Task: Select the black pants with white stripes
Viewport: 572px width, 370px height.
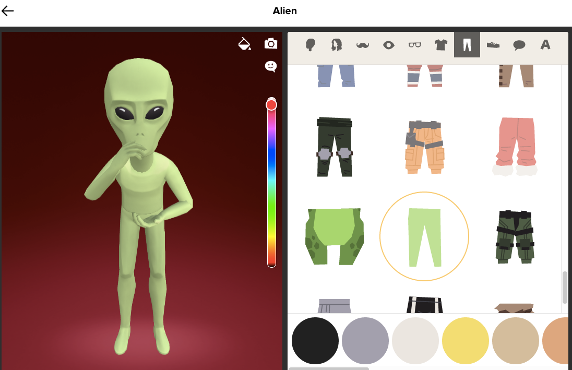Action: pyautogui.click(x=425, y=305)
